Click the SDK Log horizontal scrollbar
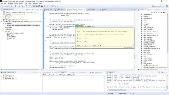 point(117,90)
